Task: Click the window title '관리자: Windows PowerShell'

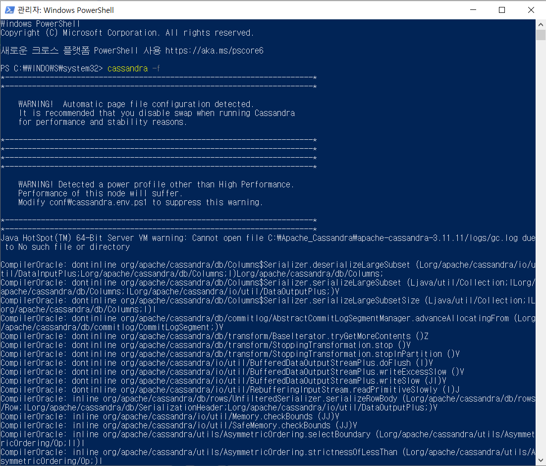Action: [65, 10]
